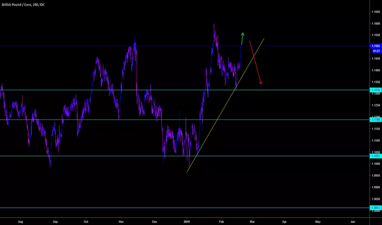Image resolution: width=382 pixels, height=225 pixels.
Task: Click the Dec label on time axis
Action: [x=155, y=222]
